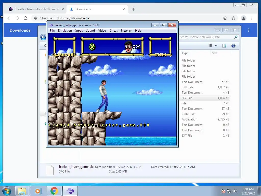
Task: Open the Chrome profile avatar
Action: tap(243, 18)
